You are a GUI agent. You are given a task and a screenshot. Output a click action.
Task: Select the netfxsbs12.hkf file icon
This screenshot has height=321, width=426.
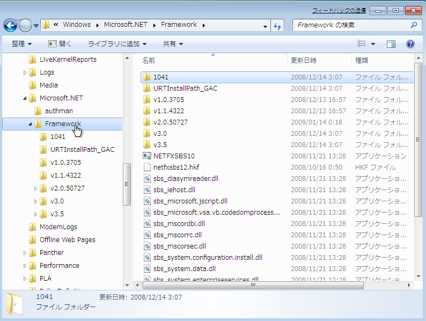click(x=147, y=167)
